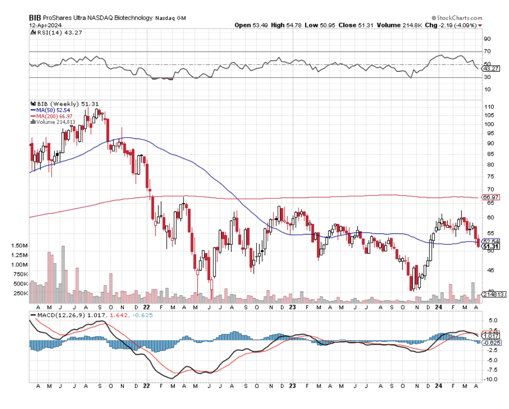Click the Nasdaq GM exchange label
509x409 pixels.
tap(171, 19)
